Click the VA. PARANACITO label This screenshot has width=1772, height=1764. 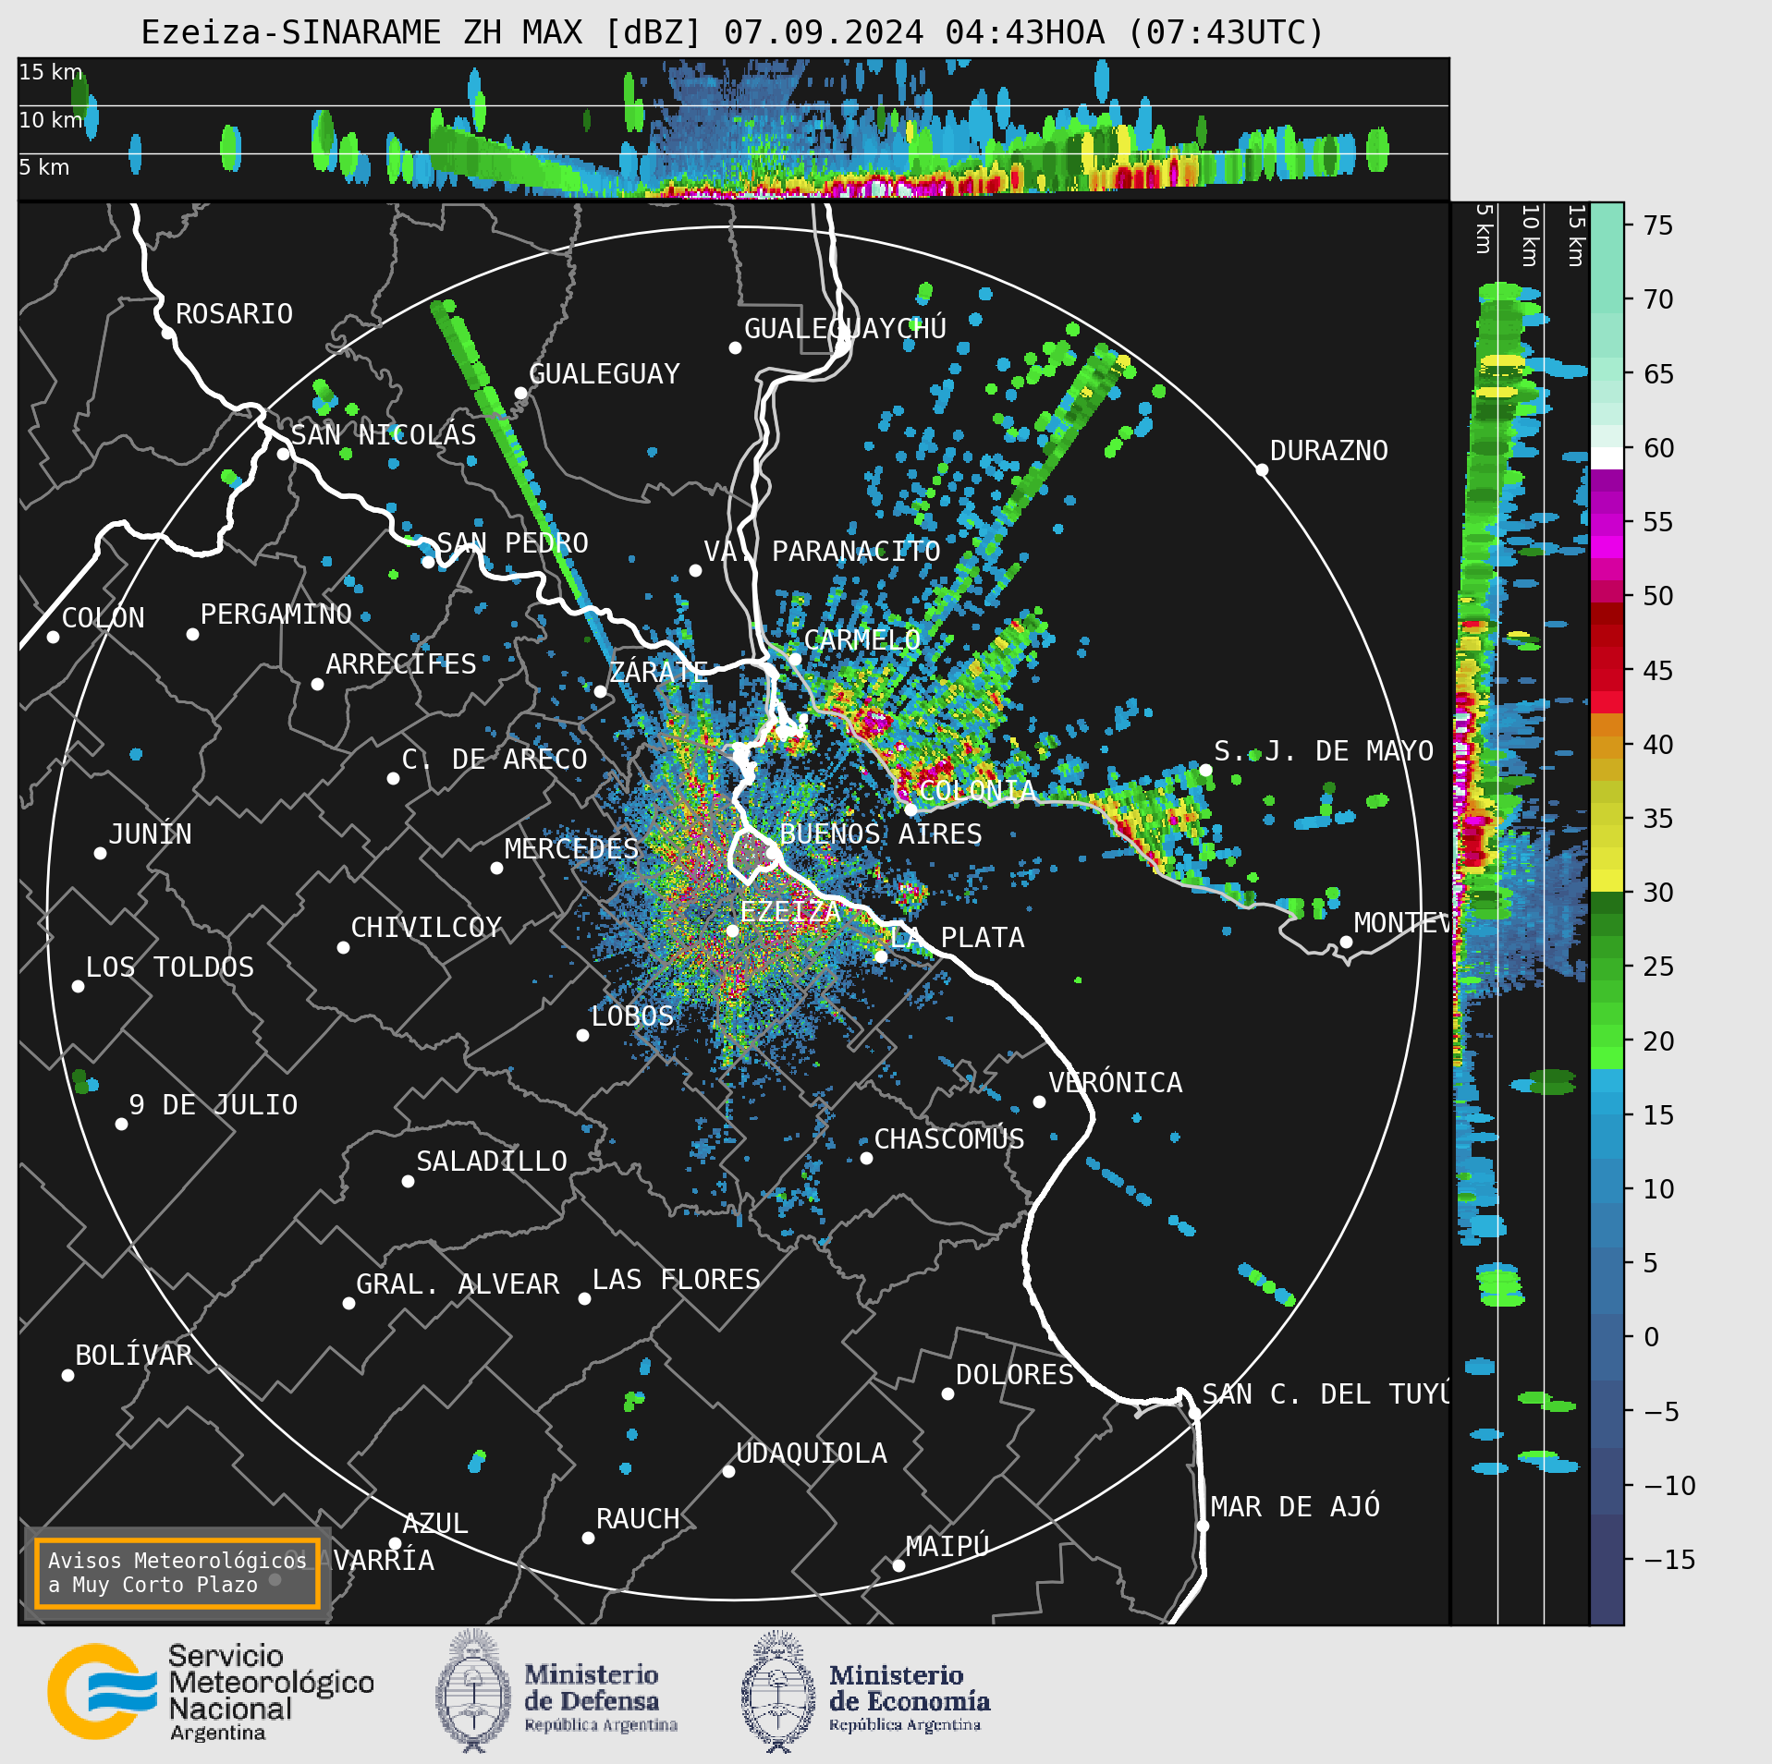point(822,552)
